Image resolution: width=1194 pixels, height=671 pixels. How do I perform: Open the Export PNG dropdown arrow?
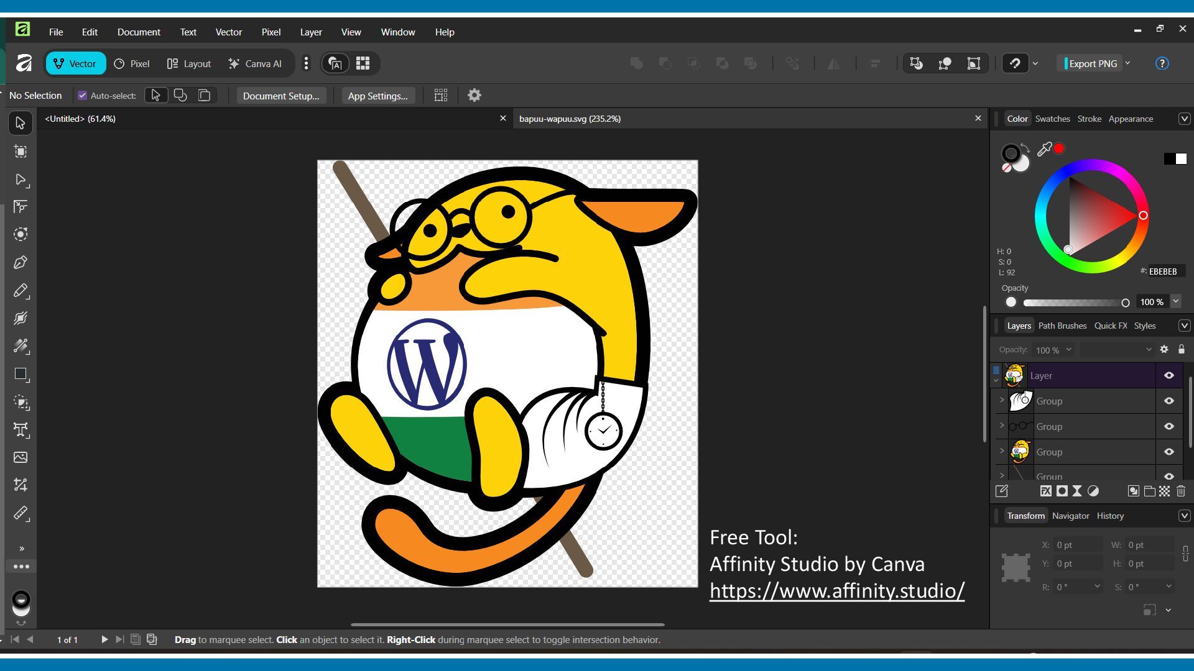(1127, 63)
